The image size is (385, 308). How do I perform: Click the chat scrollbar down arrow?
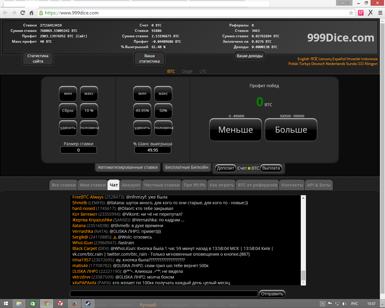pyautogui.click(x=303, y=283)
